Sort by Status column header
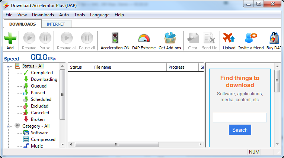 [x=80, y=67]
